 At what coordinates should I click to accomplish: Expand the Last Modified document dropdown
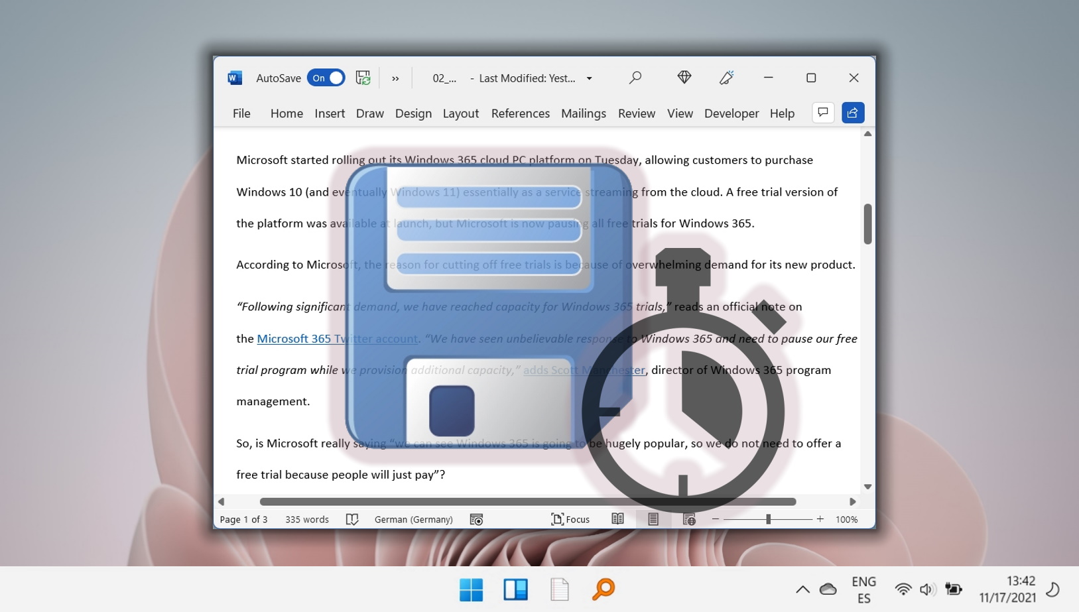(x=589, y=78)
